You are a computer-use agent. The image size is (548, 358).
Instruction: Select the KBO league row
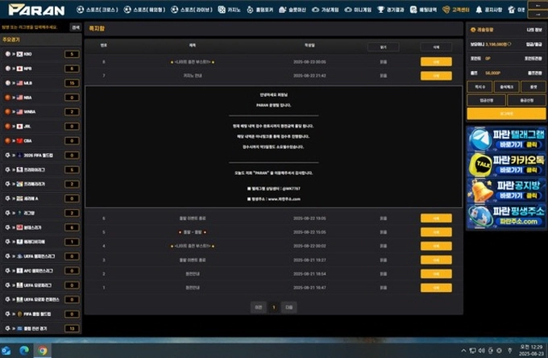(41, 54)
